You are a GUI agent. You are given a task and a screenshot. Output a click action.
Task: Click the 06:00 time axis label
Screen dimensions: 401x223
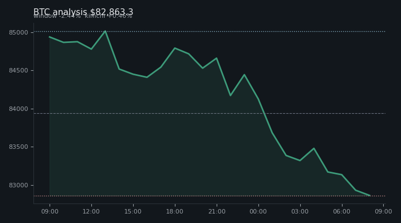(x=342, y=211)
